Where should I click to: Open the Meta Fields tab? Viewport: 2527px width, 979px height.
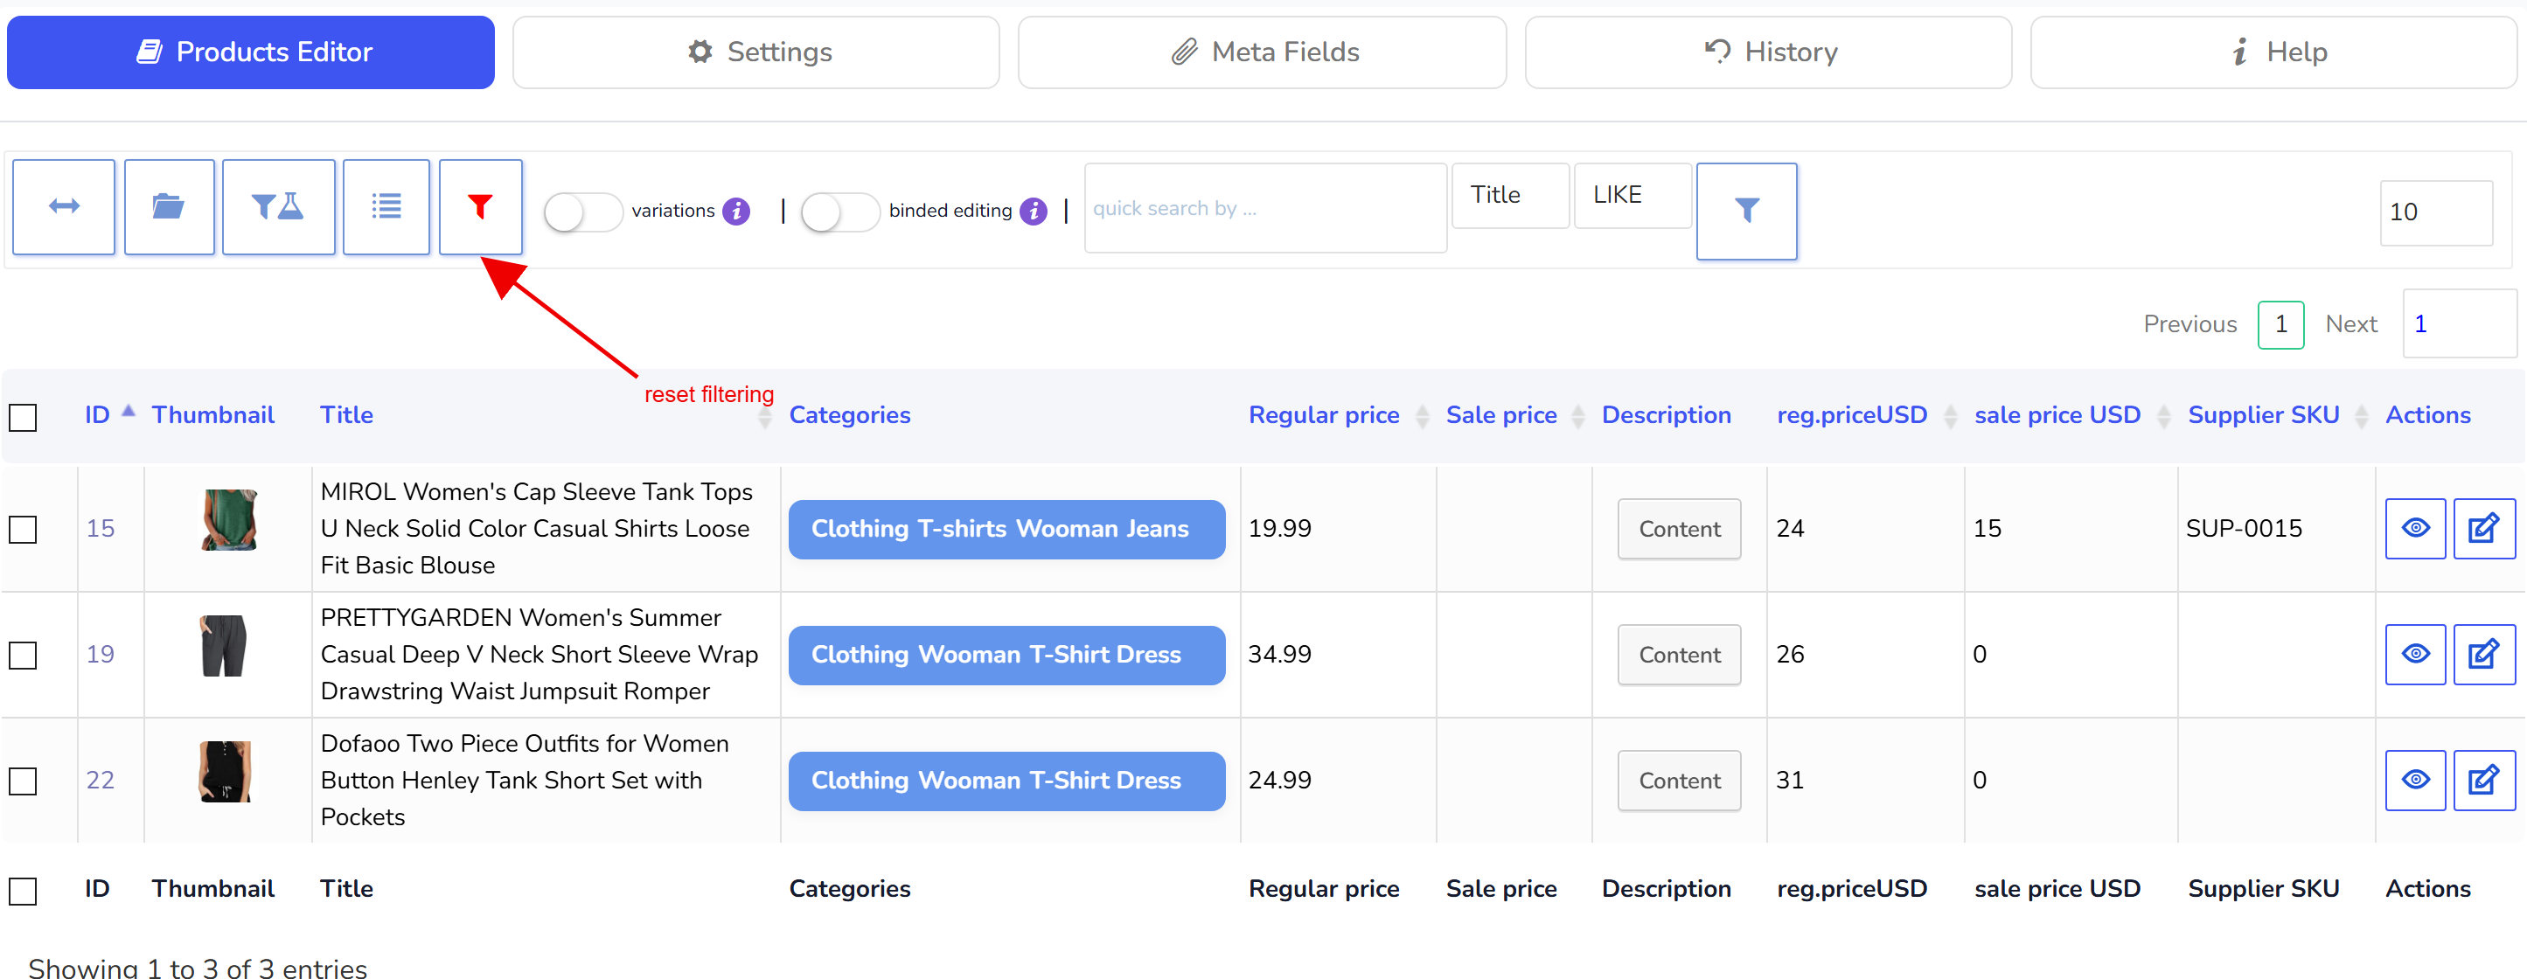(1262, 52)
